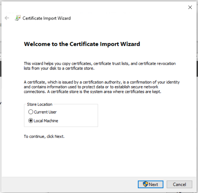Screen dimensions: 198x193
Task: Click empty space inside Store Location box
Action: (x=79, y=117)
